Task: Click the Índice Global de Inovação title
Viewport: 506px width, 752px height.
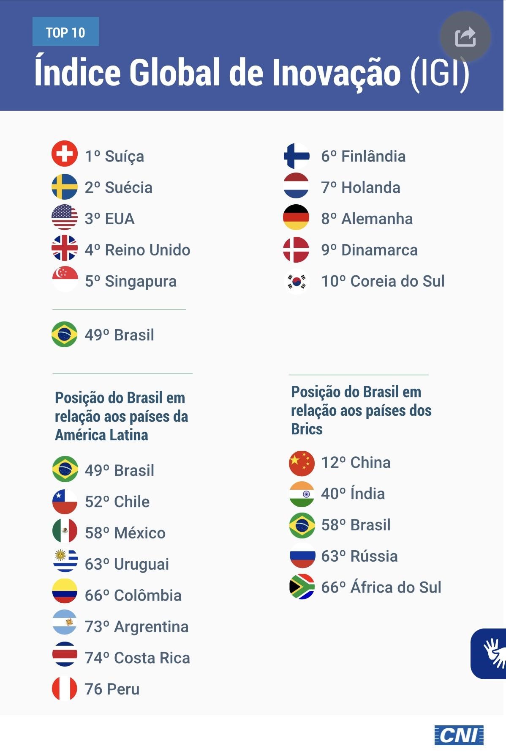Action: [x=252, y=73]
